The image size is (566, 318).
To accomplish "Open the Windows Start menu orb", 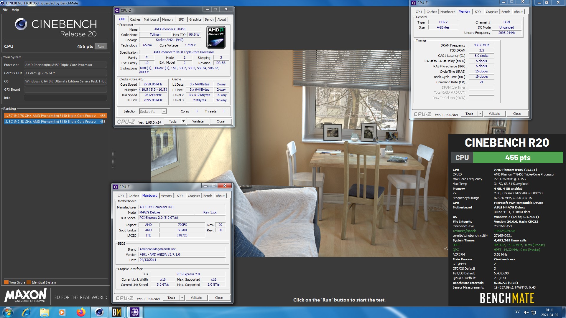I will [8, 312].
